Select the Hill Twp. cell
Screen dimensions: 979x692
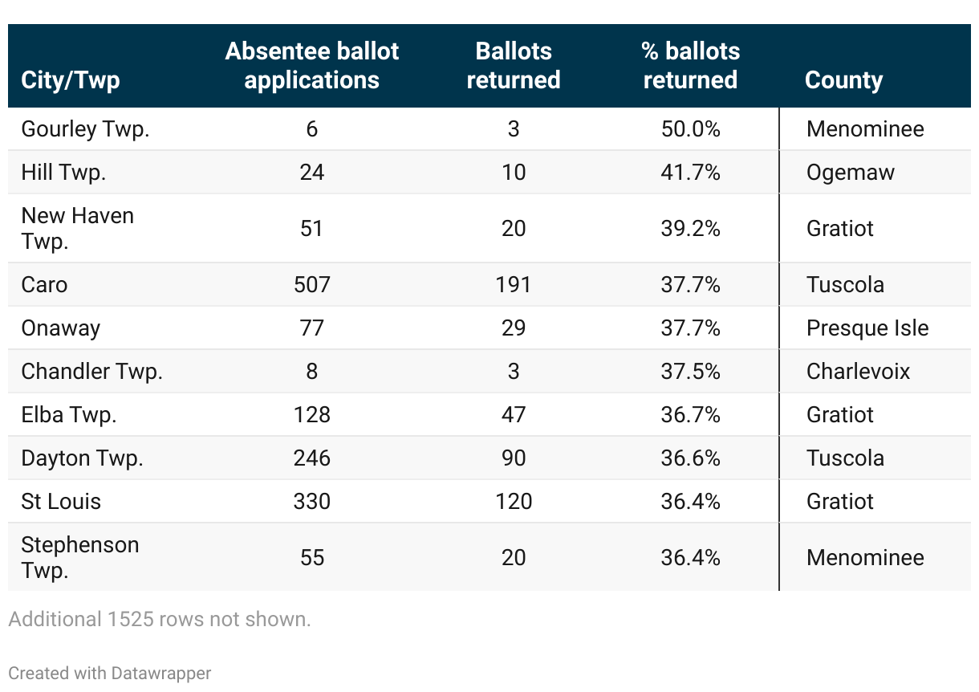pos(63,173)
